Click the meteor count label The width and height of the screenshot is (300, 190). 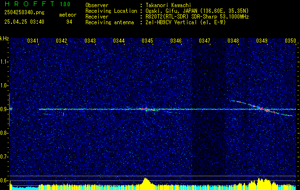[x=68, y=15]
